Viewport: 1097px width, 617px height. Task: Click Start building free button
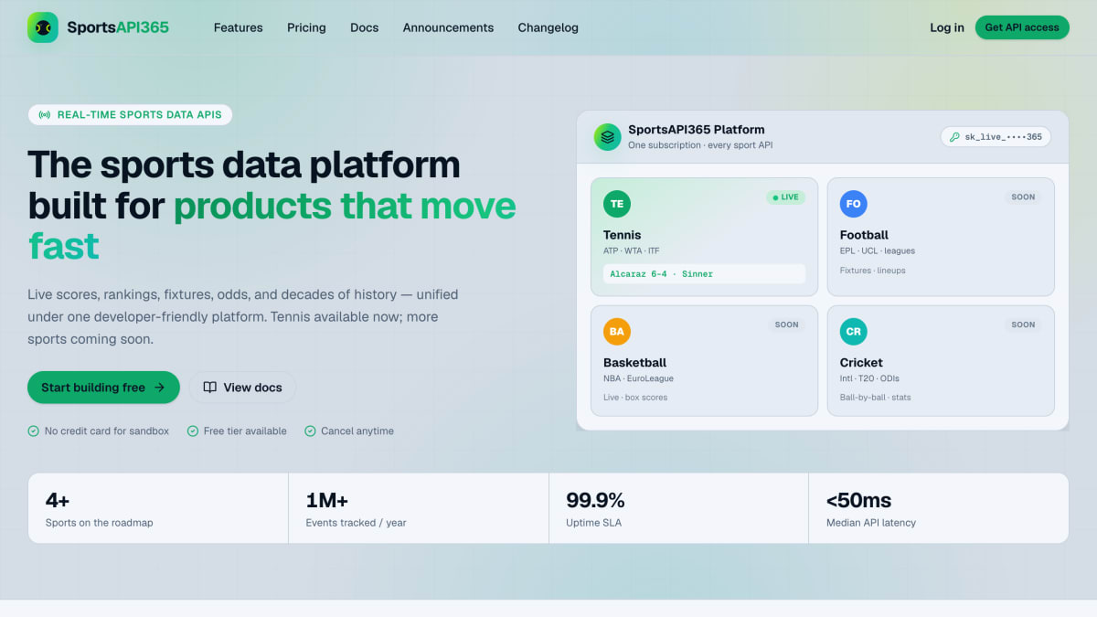coord(103,388)
